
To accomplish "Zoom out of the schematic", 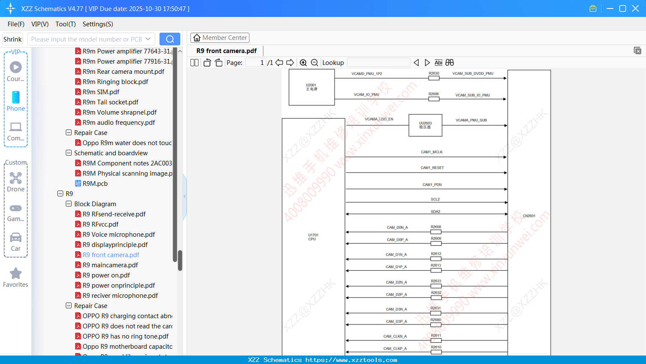I will (x=314, y=63).
